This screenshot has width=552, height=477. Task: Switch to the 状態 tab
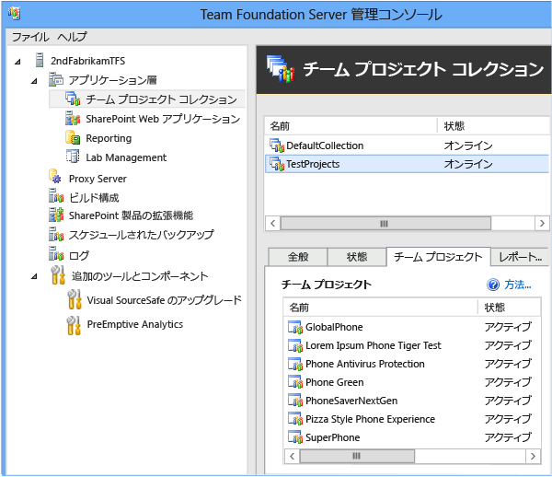point(357,257)
